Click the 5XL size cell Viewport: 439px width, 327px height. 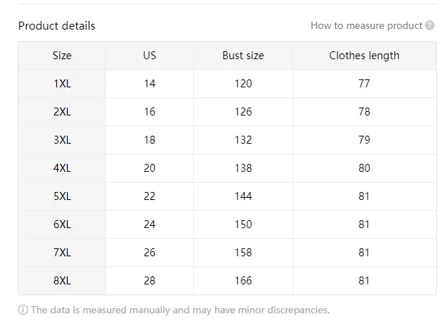tap(62, 196)
